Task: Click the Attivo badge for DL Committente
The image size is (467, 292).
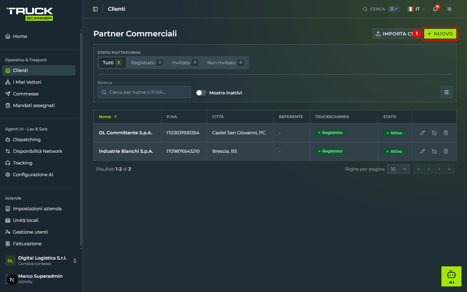Action: [x=394, y=133]
